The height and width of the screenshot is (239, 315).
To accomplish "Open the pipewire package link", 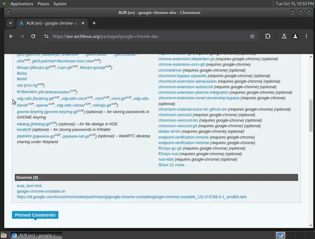I will tap(24, 136).
